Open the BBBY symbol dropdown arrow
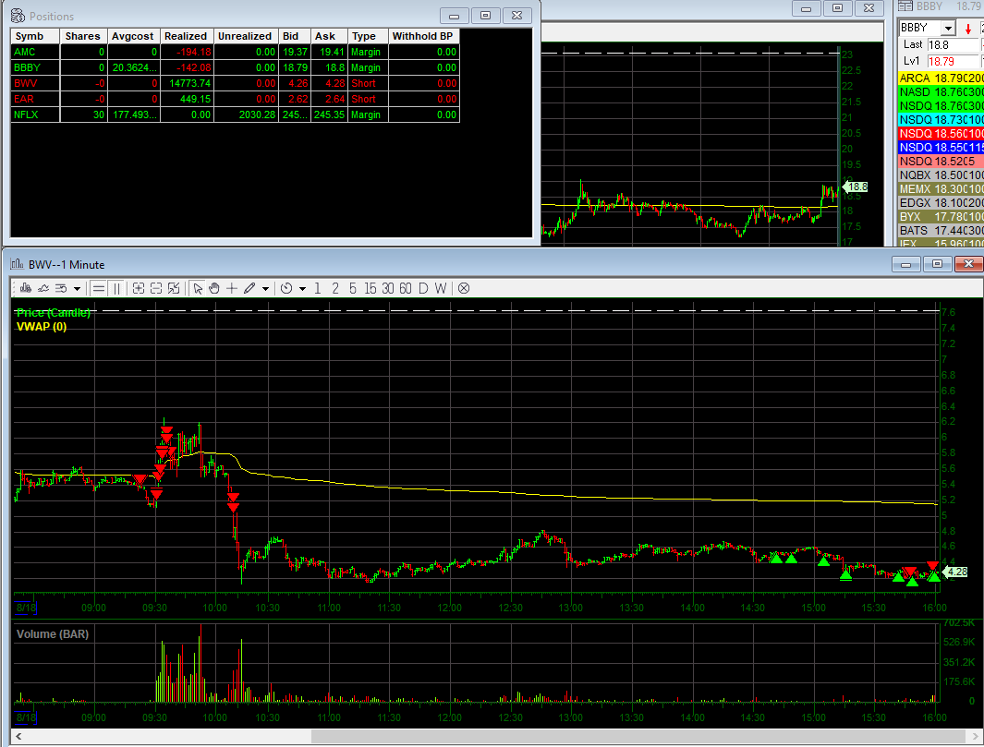This screenshot has width=984, height=747. [x=948, y=29]
